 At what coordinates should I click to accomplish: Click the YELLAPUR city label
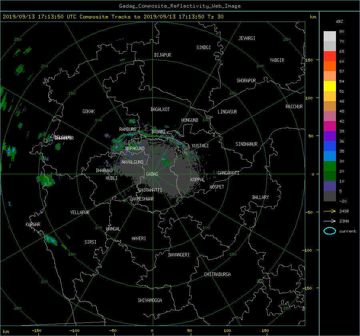tap(80, 213)
